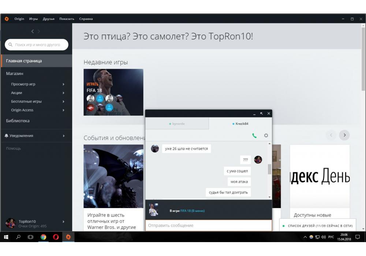Expand Просмотр игр submenu arrow

pos(63,84)
